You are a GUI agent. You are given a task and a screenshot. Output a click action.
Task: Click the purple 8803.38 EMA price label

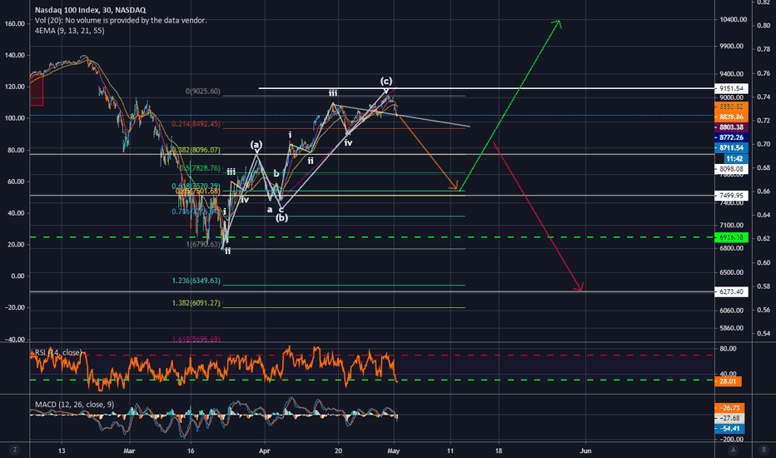pyautogui.click(x=731, y=127)
